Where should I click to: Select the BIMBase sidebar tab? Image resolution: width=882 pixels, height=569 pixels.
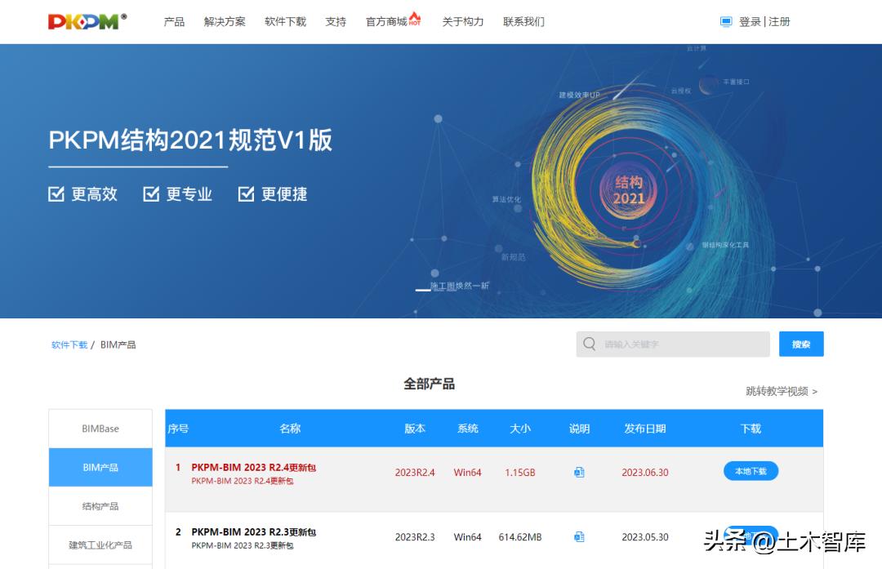point(100,429)
